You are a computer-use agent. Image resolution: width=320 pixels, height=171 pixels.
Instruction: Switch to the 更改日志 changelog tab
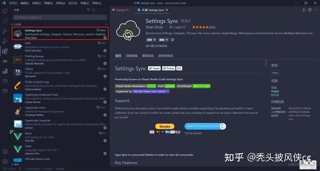pyautogui.click(x=148, y=56)
